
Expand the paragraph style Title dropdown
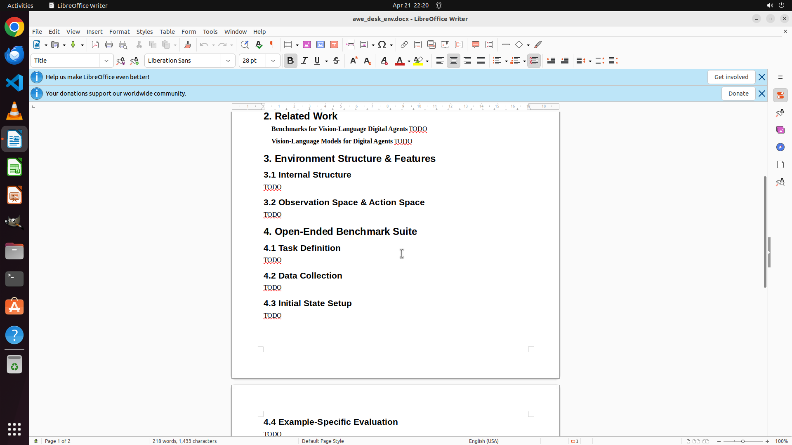[x=106, y=61]
